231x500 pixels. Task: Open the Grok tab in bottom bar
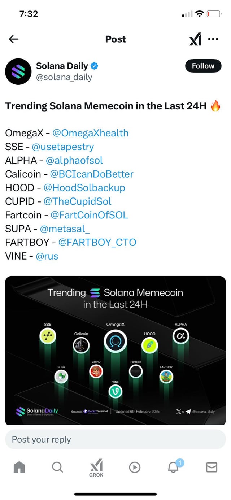[x=96, y=468]
